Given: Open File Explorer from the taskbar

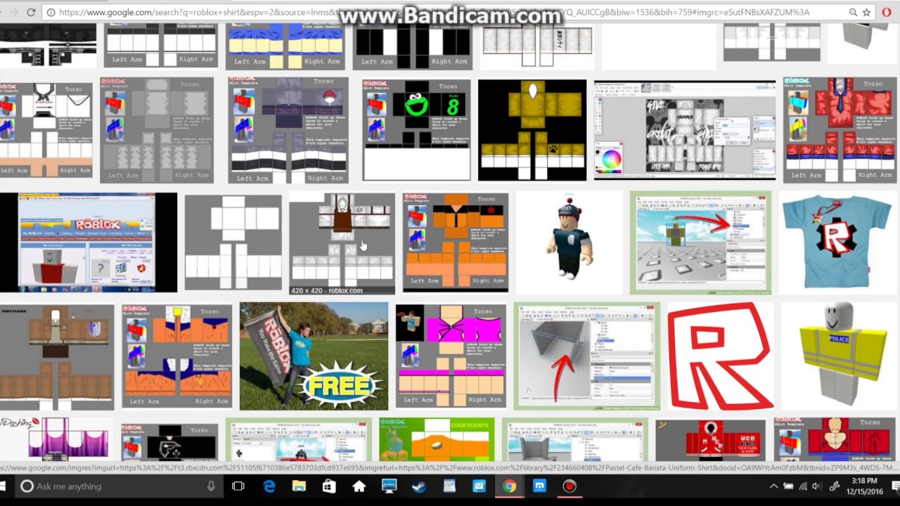Looking at the screenshot, I should pyautogui.click(x=299, y=486).
